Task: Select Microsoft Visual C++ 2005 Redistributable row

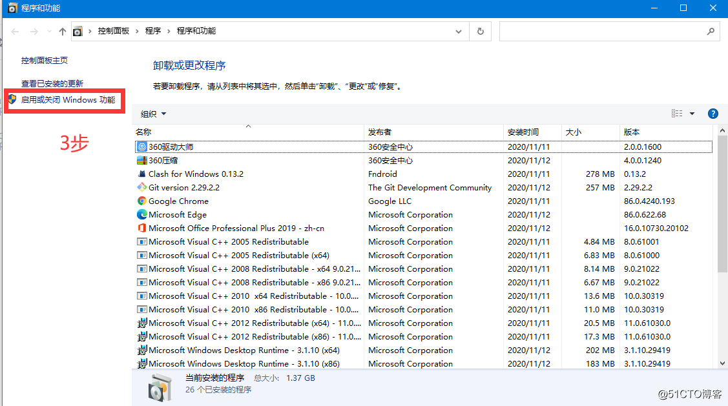Action: 424,242
